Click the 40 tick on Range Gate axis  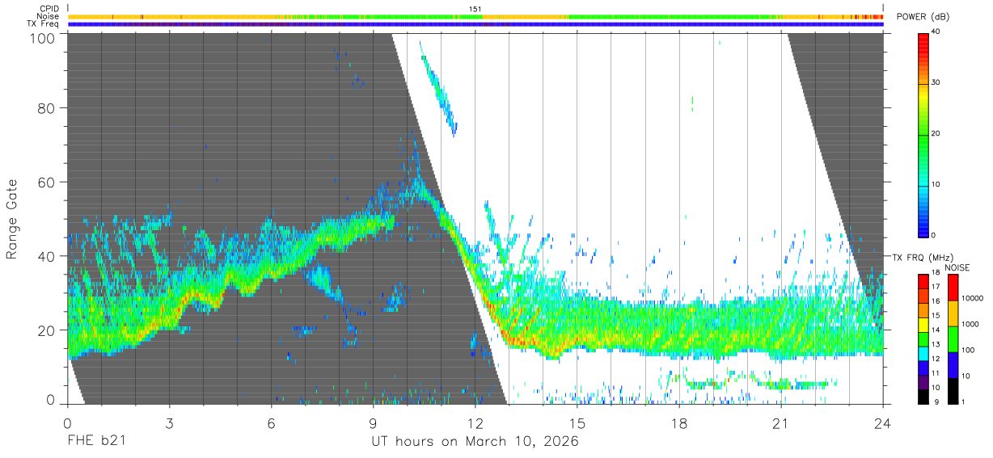click(x=45, y=256)
